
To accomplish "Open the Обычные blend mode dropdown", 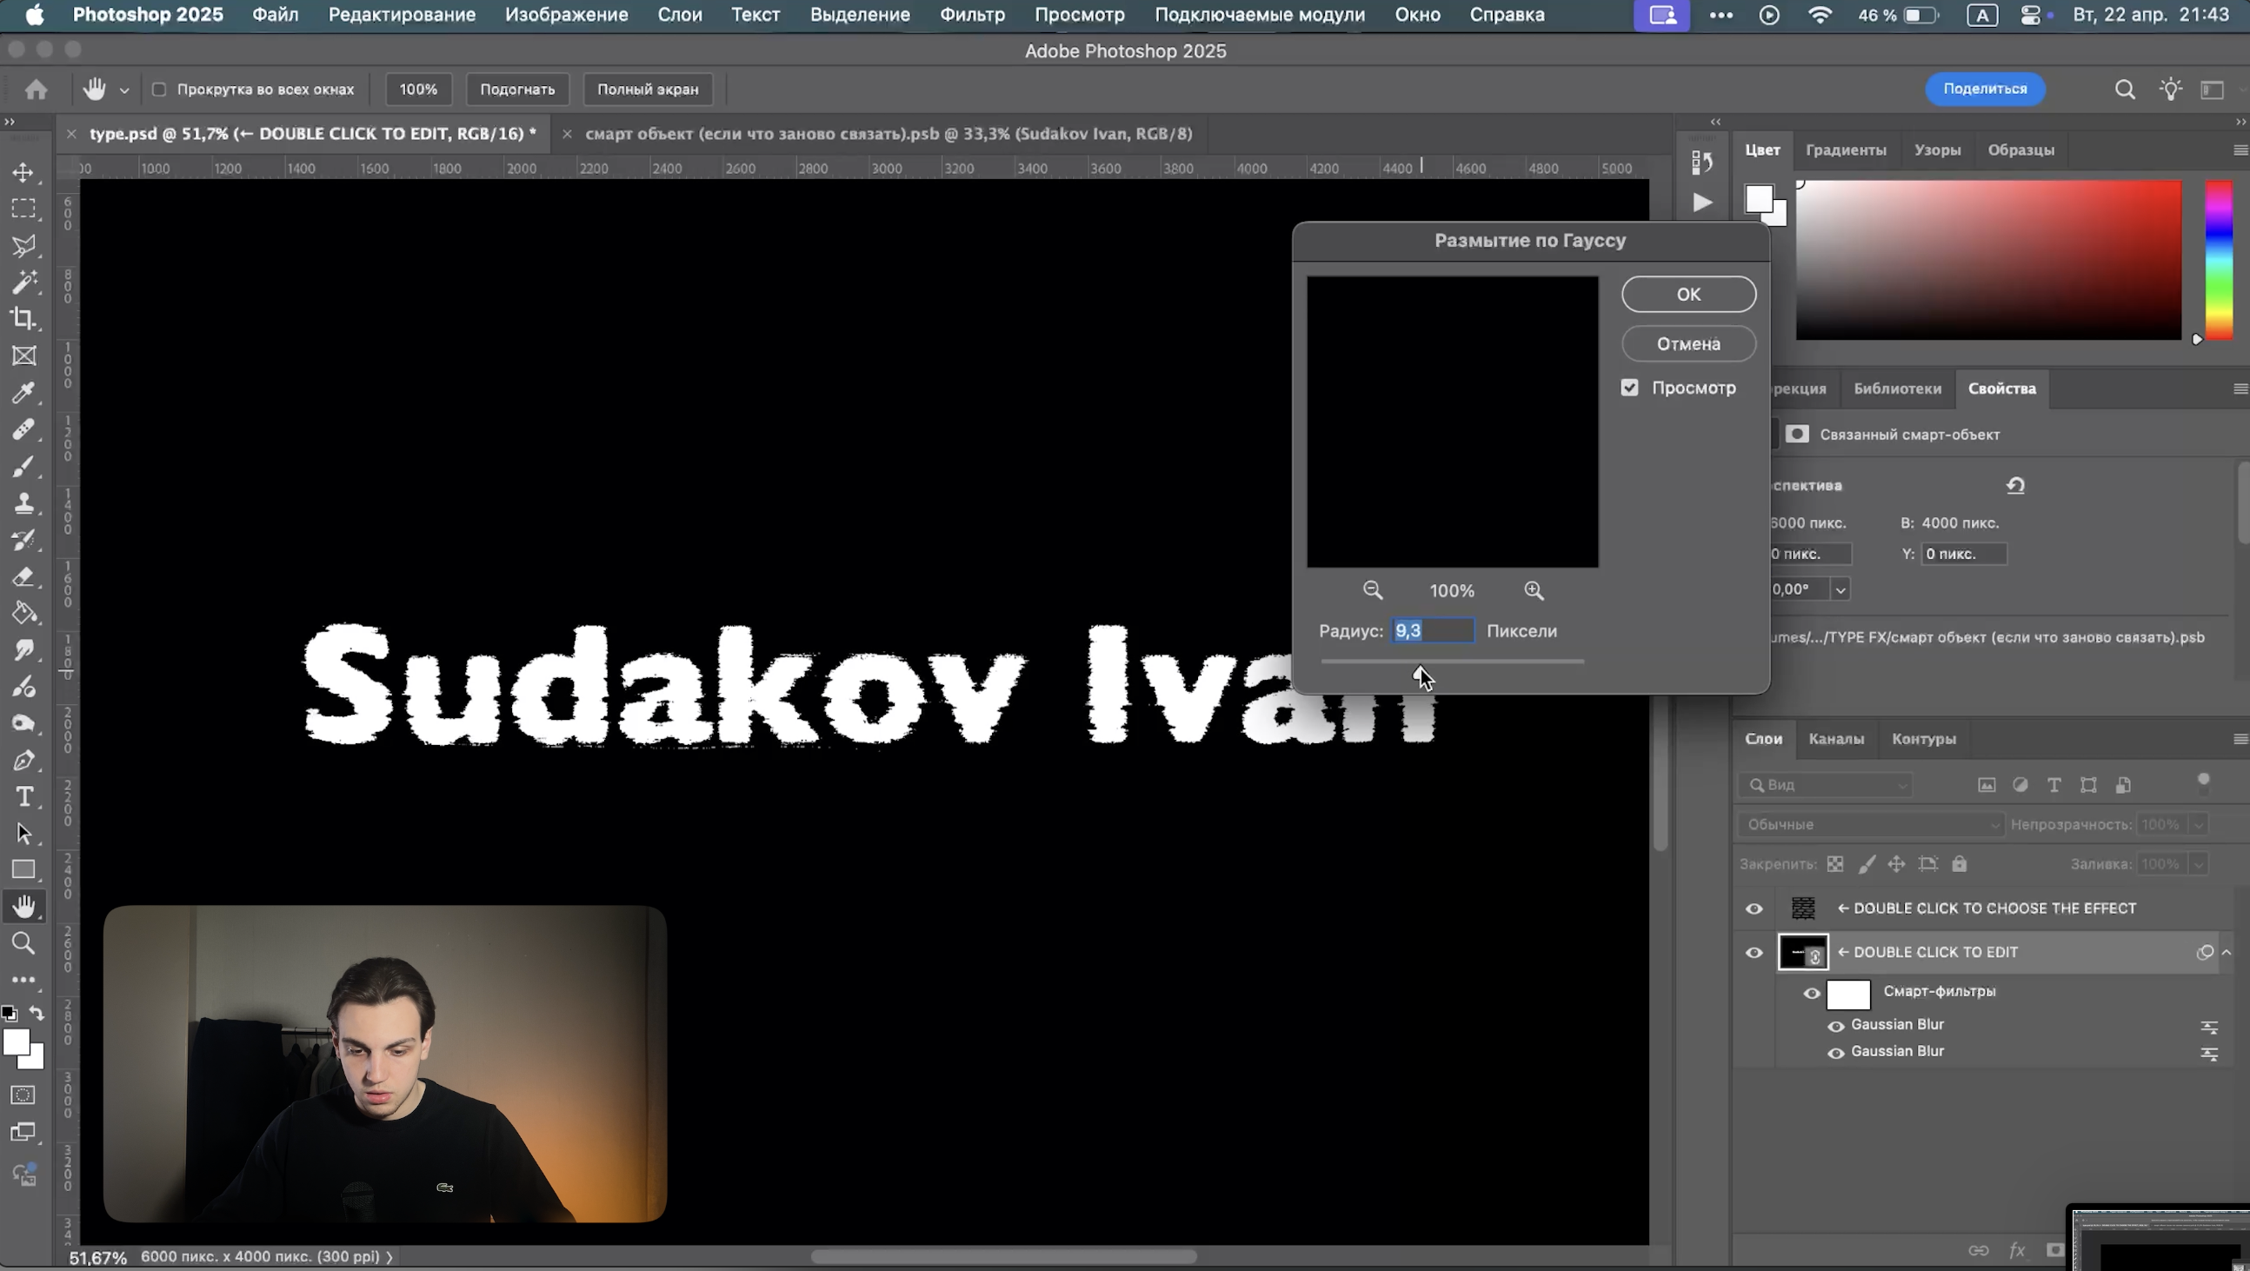I will pos(1869,825).
